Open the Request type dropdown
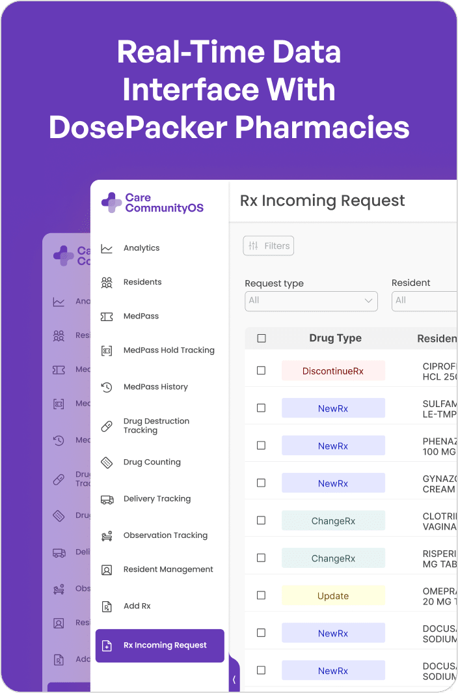 click(311, 301)
